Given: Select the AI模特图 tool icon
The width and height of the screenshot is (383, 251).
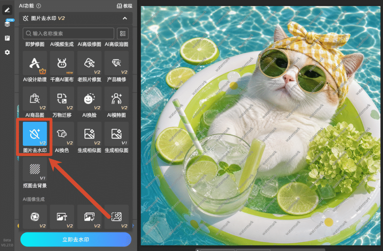Looking at the screenshot, I should point(117,99).
